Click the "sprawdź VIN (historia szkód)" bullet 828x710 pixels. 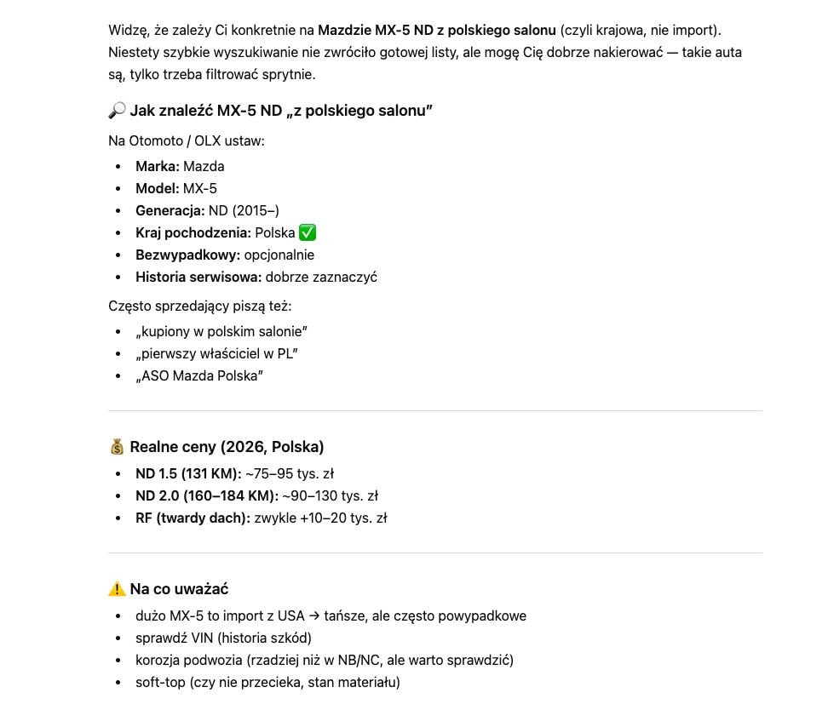pyautogui.click(x=223, y=638)
